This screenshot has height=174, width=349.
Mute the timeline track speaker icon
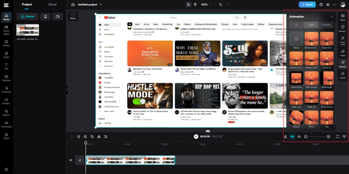coord(71,160)
